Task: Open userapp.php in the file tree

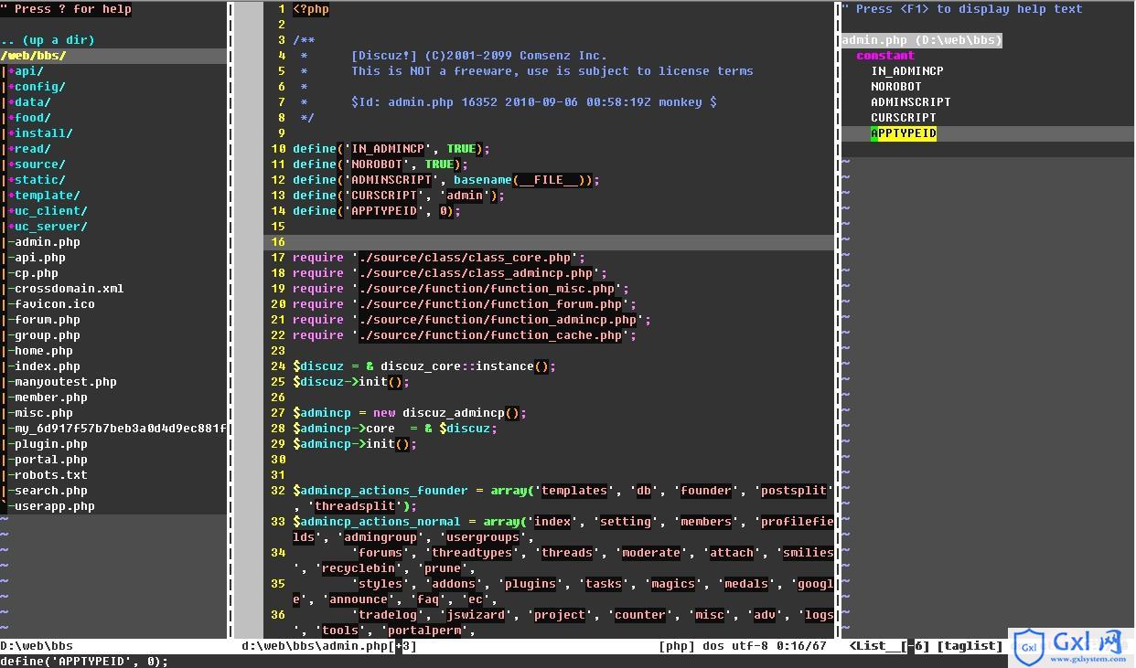Action: [55, 506]
